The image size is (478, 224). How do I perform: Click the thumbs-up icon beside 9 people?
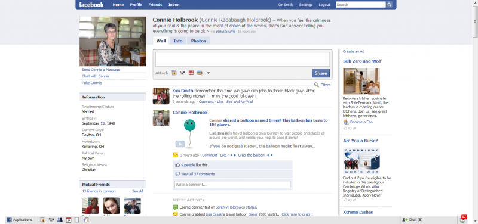[177, 165]
